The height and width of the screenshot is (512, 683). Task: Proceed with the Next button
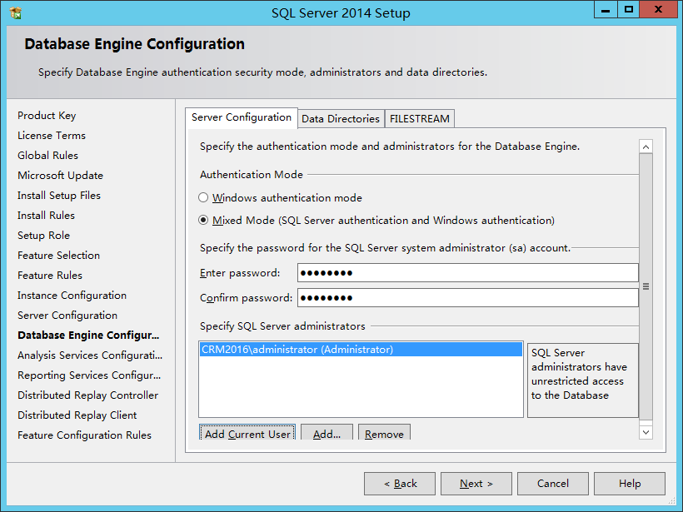[x=476, y=484]
